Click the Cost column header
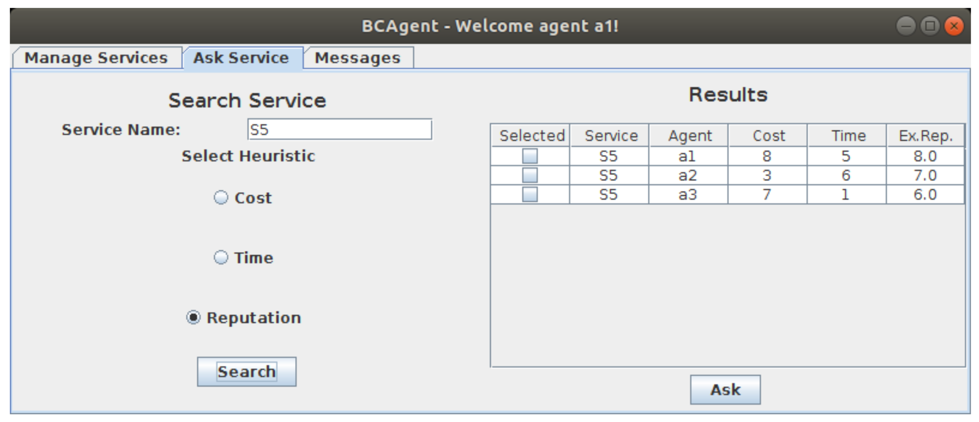Screen dimensions: 979x422 tap(769, 136)
